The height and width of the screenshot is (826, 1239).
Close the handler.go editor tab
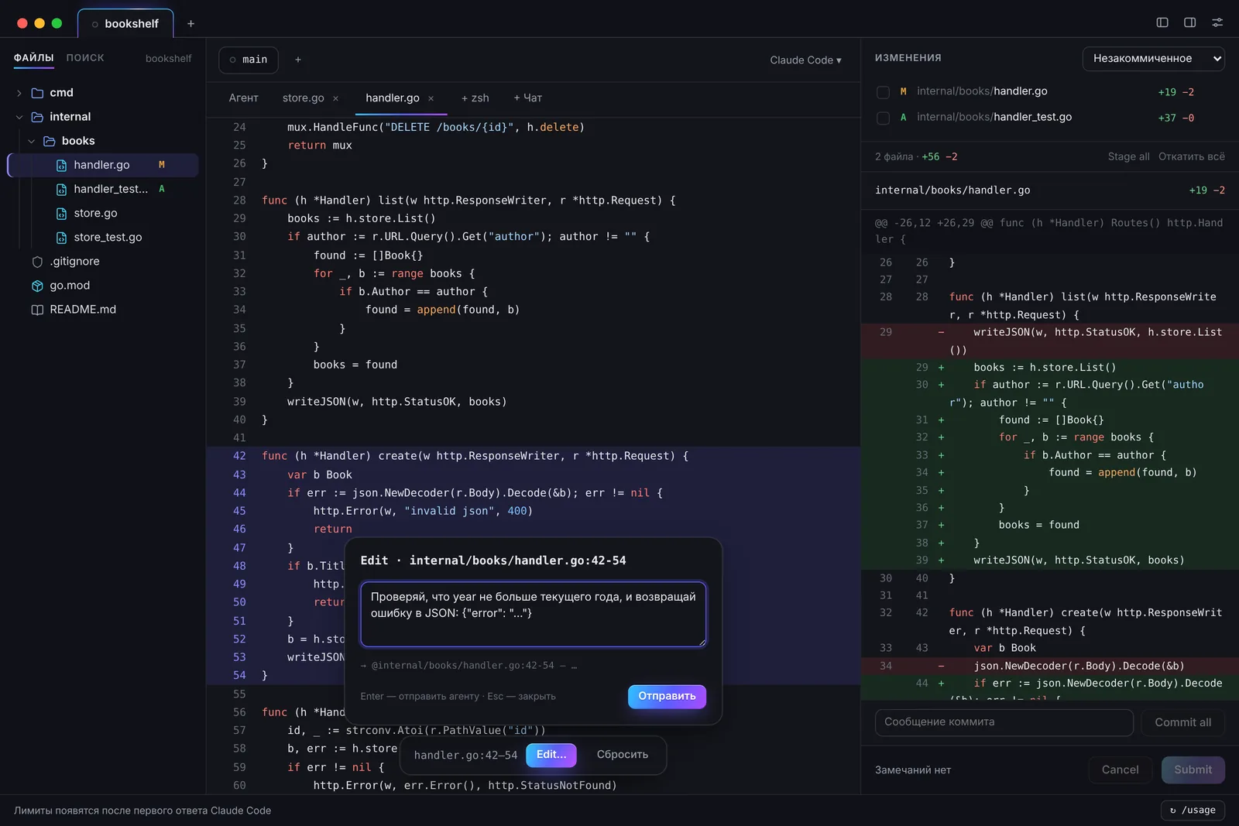(431, 98)
